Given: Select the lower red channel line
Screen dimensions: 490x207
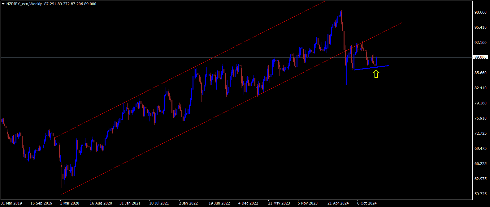Looking at the screenshot, I should coord(232,108).
